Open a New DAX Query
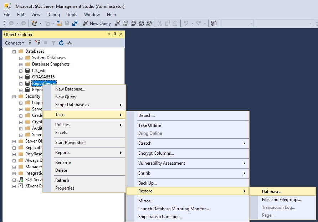Viewport: 318px width, 222px height. [149, 23]
